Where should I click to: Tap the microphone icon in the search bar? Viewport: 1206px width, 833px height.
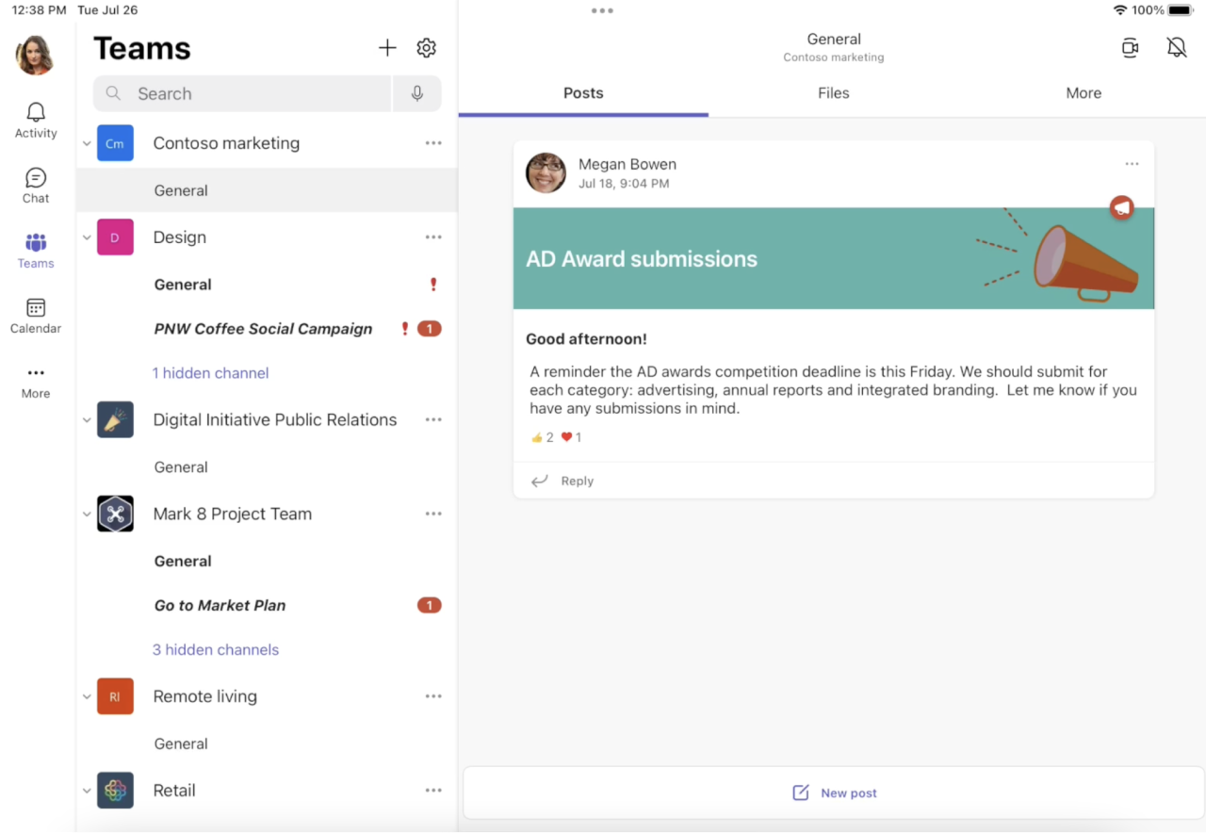click(x=416, y=93)
